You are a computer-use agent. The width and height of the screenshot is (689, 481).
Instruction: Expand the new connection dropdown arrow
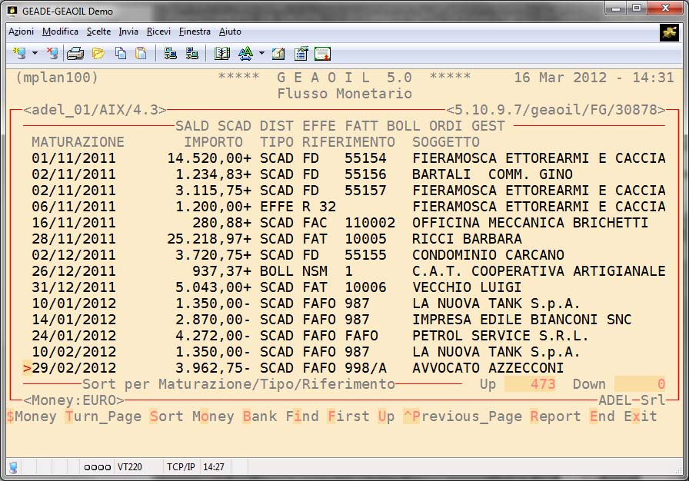[x=35, y=54]
